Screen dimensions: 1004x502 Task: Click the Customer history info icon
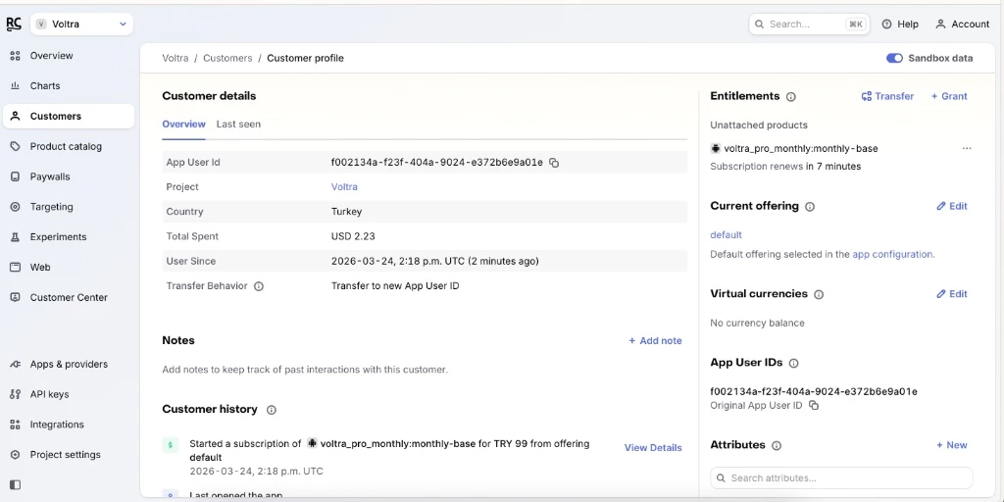[x=272, y=410]
